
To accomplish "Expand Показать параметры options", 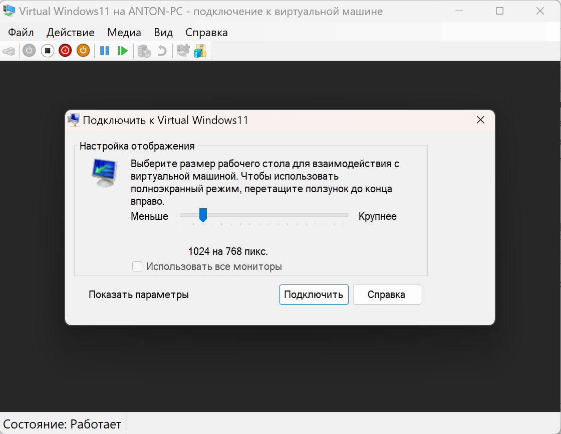I will (x=138, y=295).
